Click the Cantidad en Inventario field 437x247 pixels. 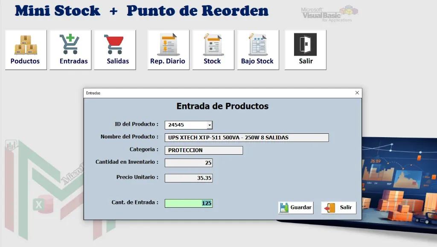188,163
